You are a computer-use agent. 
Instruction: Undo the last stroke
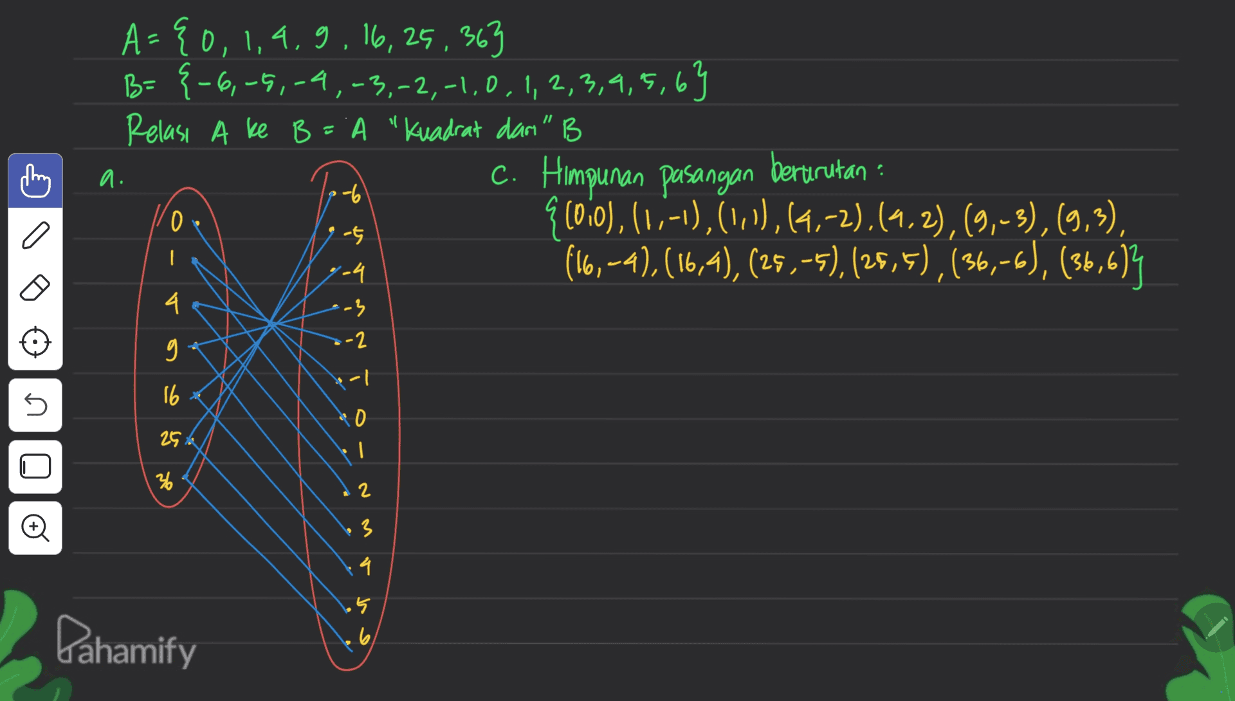[x=35, y=405]
